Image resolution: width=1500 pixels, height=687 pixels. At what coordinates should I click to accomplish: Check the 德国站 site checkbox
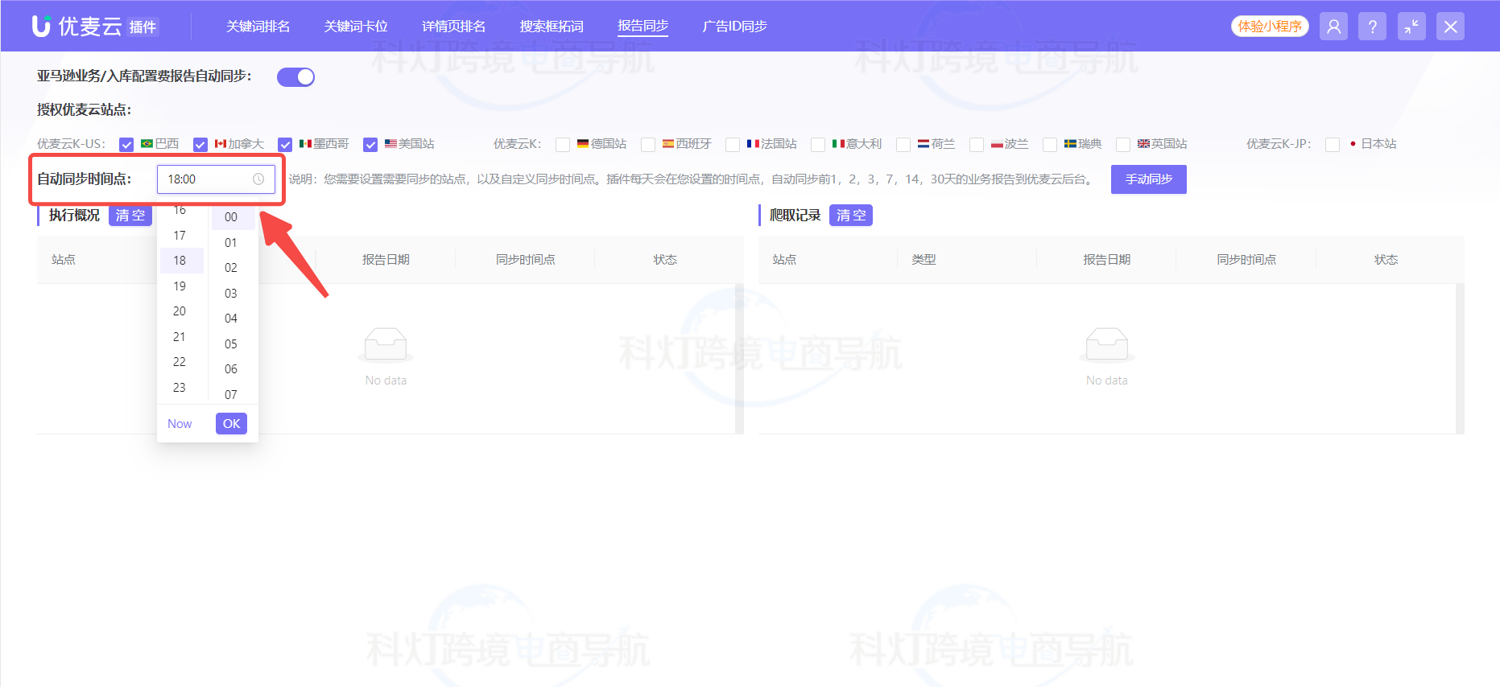coord(563,145)
